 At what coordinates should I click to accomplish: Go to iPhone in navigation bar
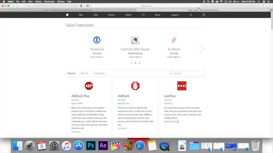click(111, 15)
